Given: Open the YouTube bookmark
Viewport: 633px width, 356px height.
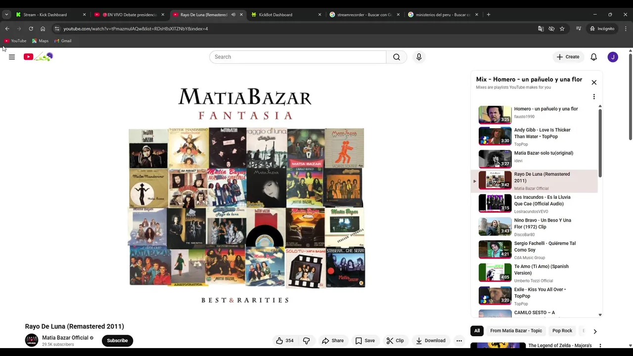Looking at the screenshot, I should tap(15, 41).
